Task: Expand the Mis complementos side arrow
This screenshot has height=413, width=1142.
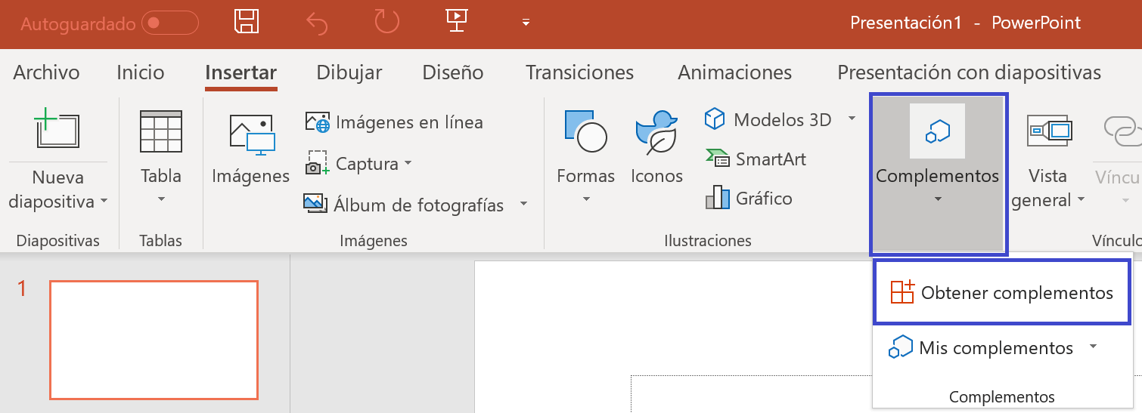Action: [x=1093, y=347]
